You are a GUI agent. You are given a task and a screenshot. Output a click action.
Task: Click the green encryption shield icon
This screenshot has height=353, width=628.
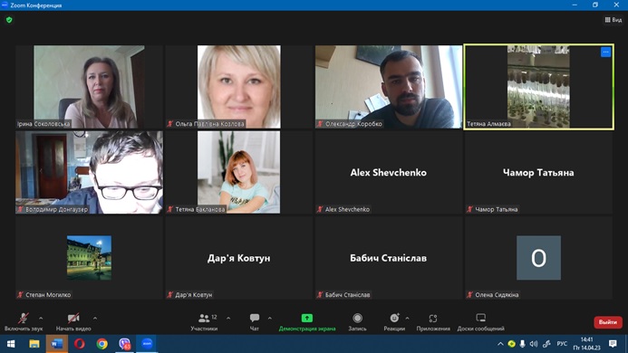click(9, 20)
